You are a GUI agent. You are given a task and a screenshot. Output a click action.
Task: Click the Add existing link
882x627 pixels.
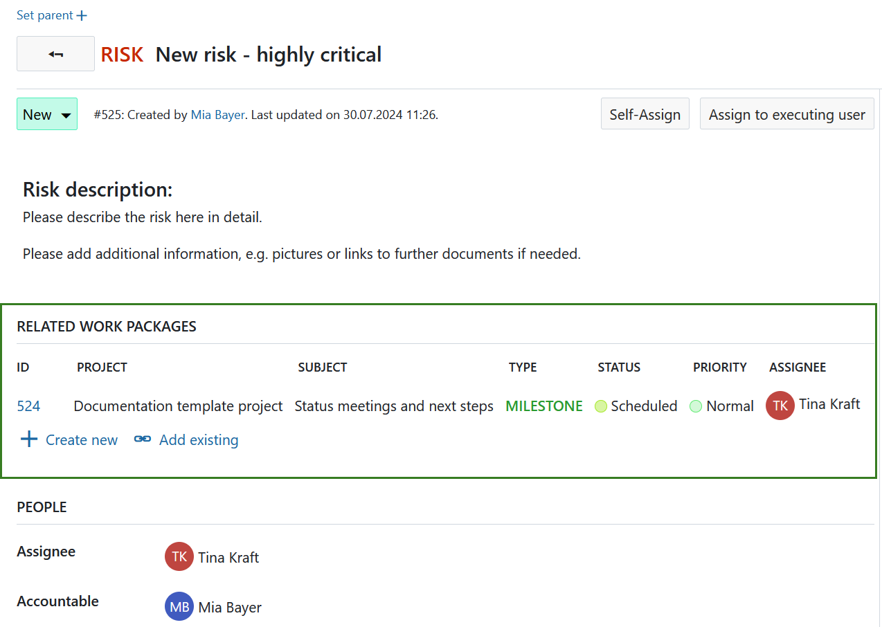(199, 439)
